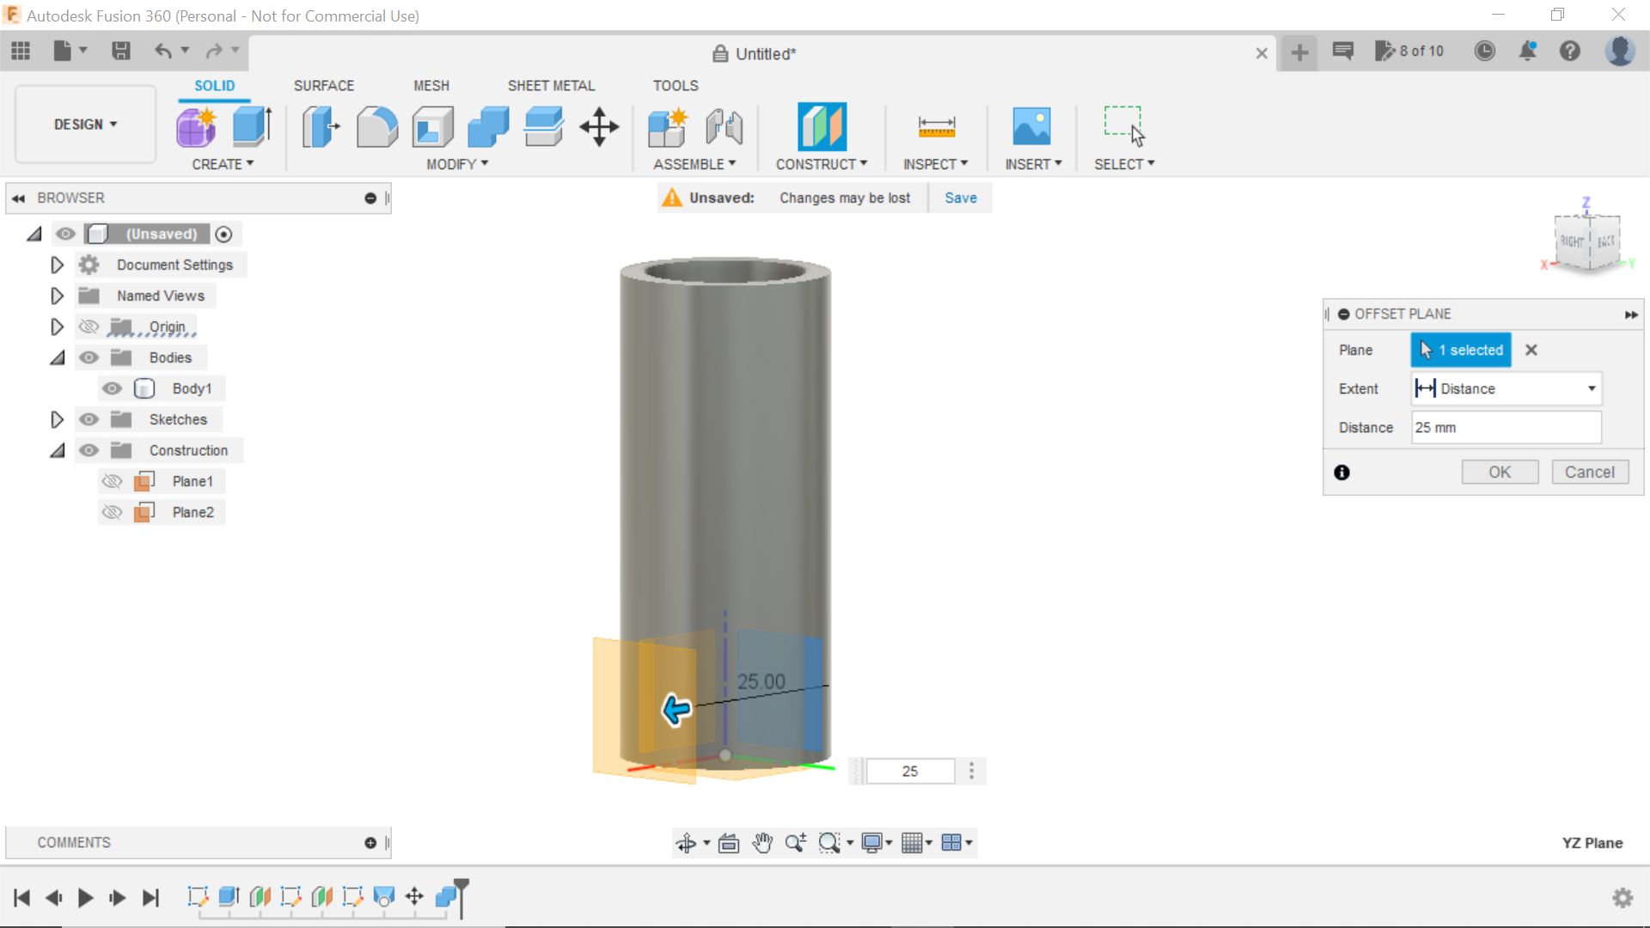Edit the Distance input field
The width and height of the screenshot is (1650, 928).
[1504, 427]
